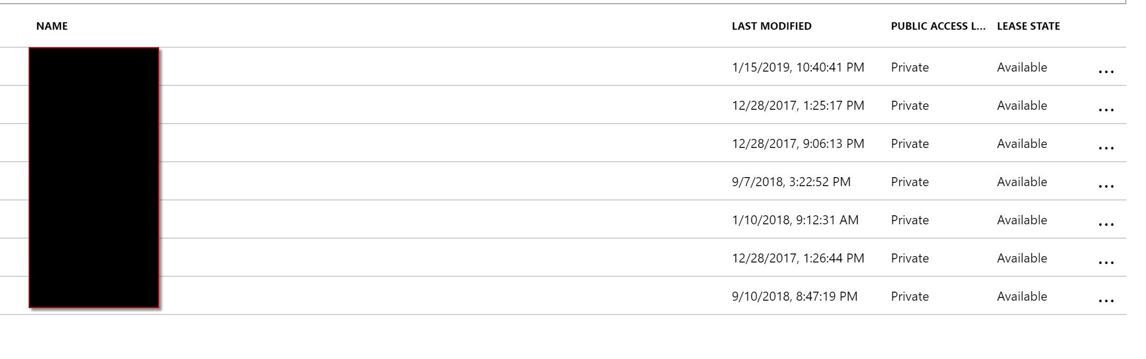Sort by the LAST MODIFIED column header
The width and height of the screenshot is (1146, 359).
[771, 26]
